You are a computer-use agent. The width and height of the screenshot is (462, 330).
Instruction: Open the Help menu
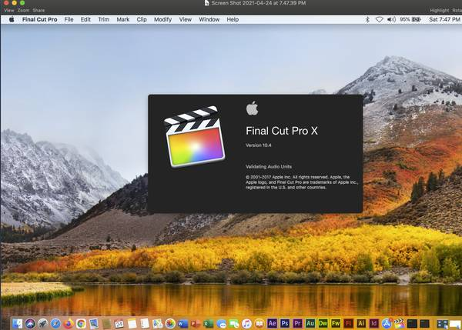233,19
